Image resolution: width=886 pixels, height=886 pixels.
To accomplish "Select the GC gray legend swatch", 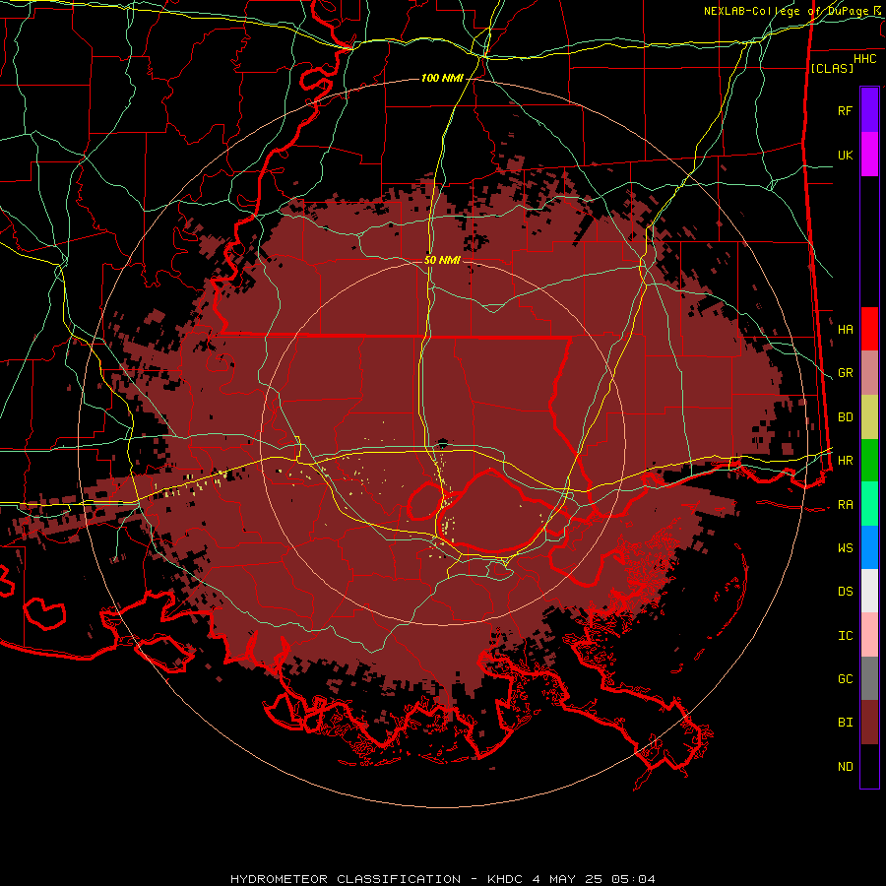I will [x=869, y=678].
